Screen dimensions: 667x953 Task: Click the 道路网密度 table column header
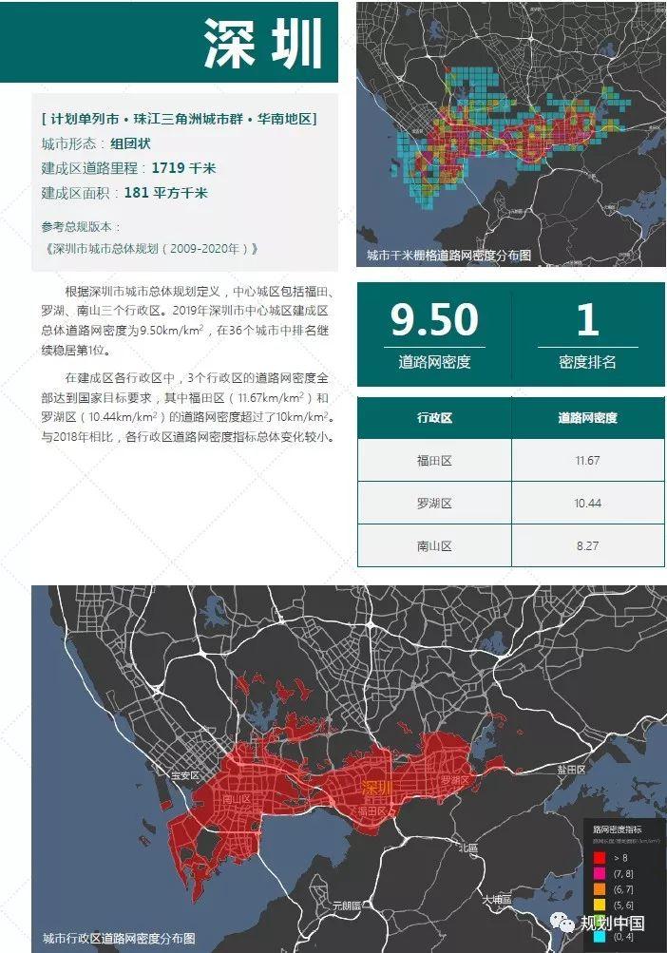(x=587, y=417)
